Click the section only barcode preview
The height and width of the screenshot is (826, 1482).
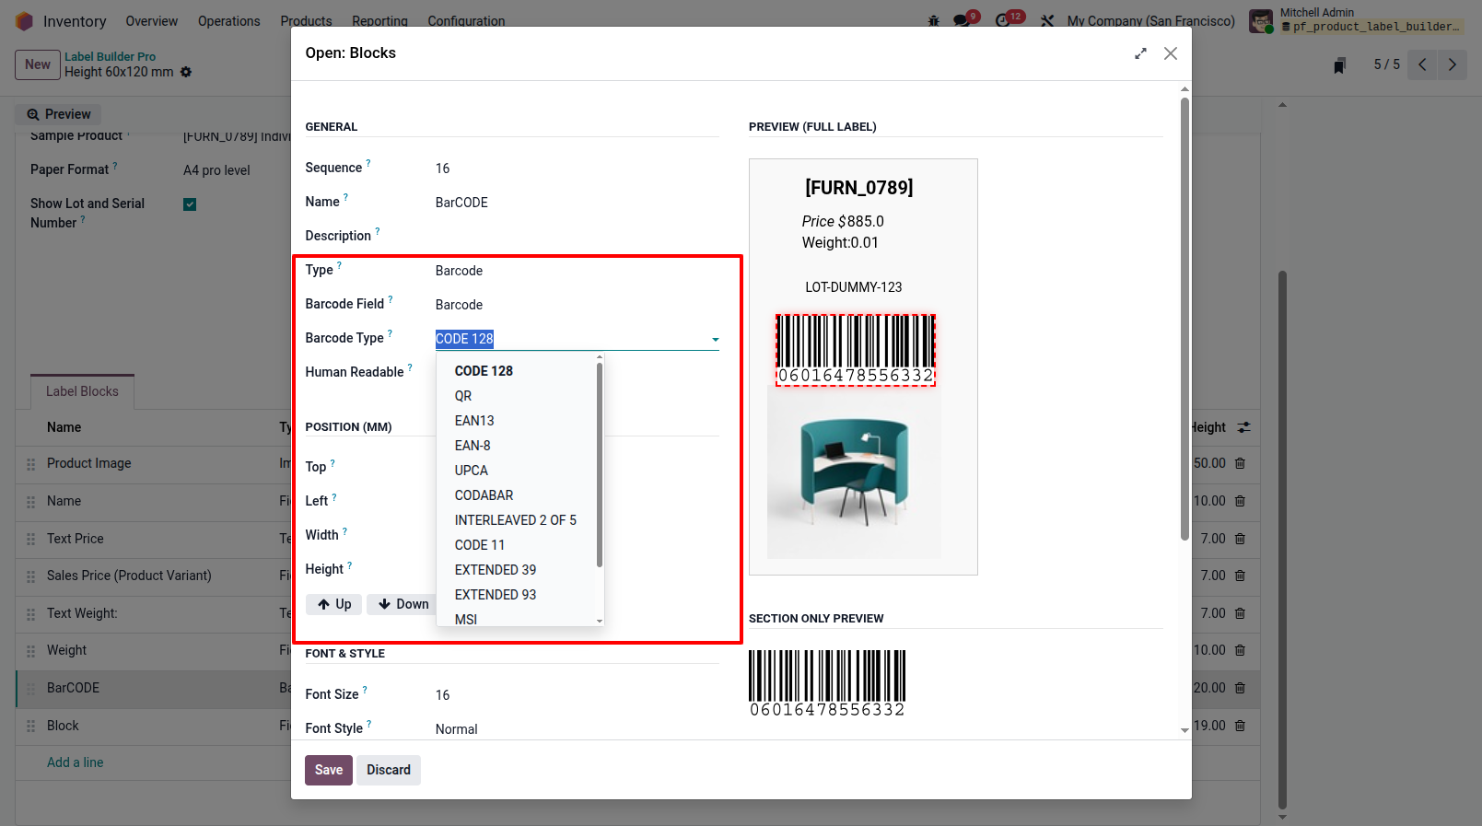tap(827, 683)
